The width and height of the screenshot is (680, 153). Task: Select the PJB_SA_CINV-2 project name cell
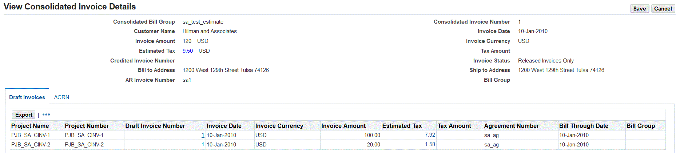click(31, 145)
